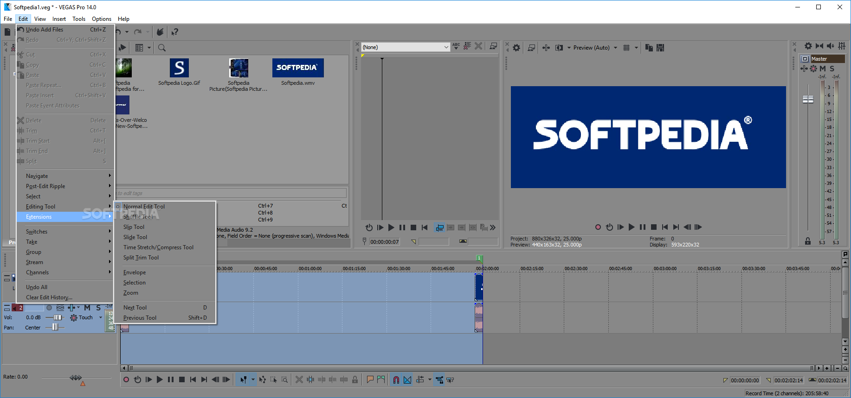Click Preview on External Monitor icon
Viewport: 851px width, 398px height.
point(532,47)
